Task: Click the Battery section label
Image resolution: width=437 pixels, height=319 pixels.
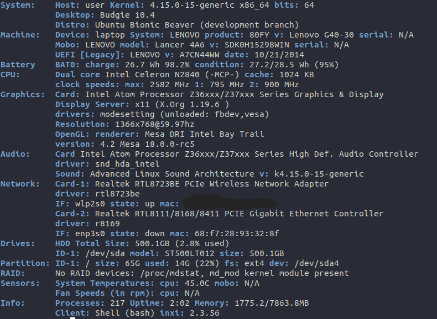Action: pos(18,65)
